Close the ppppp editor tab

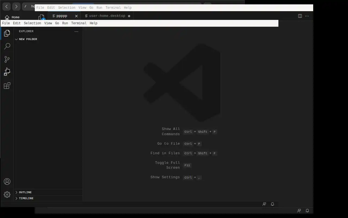point(76,16)
